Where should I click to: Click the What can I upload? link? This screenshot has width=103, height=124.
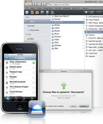coord(64,98)
